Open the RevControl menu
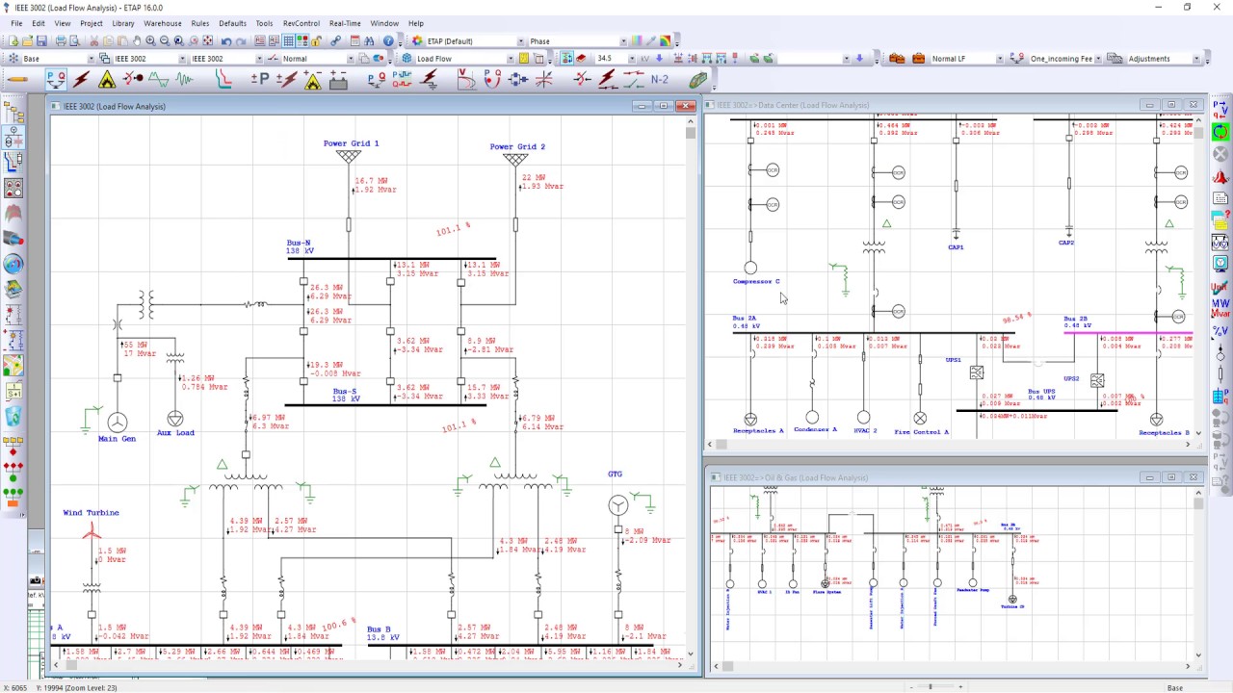Screen dimensions: 1233x693 [x=301, y=23]
